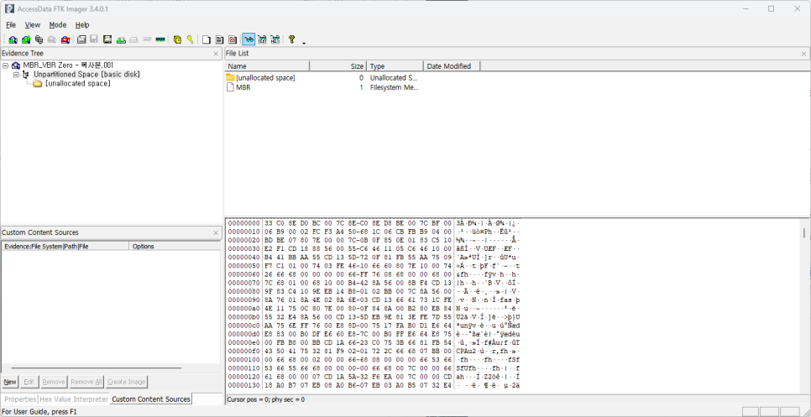Image resolution: width=811 pixels, height=417 pixels.
Task: Open the Mode menu
Action: (x=58, y=25)
